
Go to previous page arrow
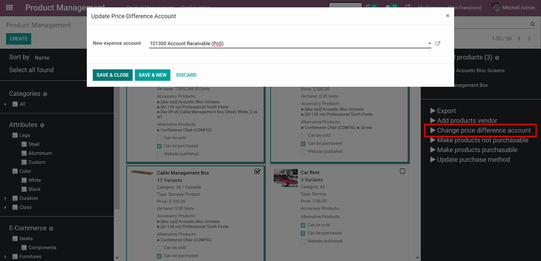(519, 39)
